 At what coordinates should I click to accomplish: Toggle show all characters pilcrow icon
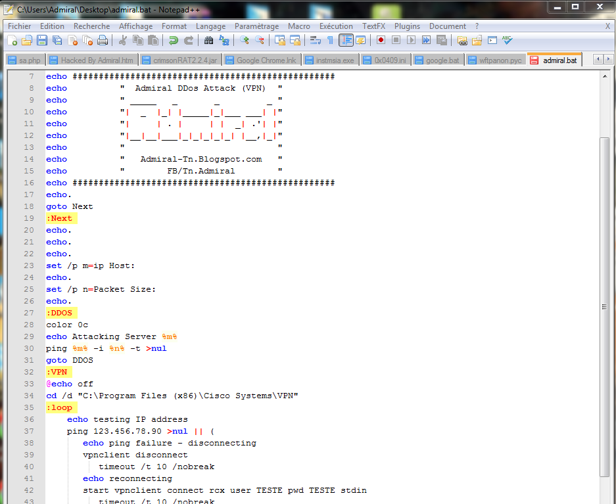click(x=331, y=41)
